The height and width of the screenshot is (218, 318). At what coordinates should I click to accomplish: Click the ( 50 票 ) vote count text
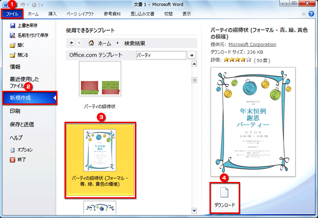click(262, 60)
